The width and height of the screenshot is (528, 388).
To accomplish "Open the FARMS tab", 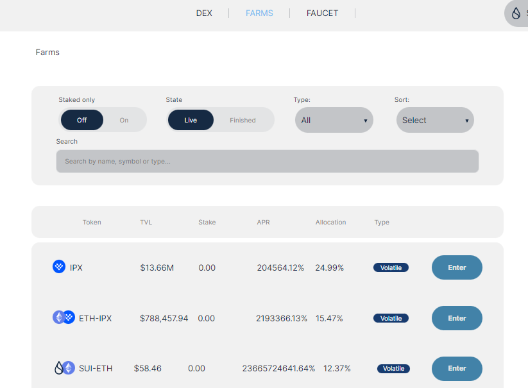I will 259,13.
